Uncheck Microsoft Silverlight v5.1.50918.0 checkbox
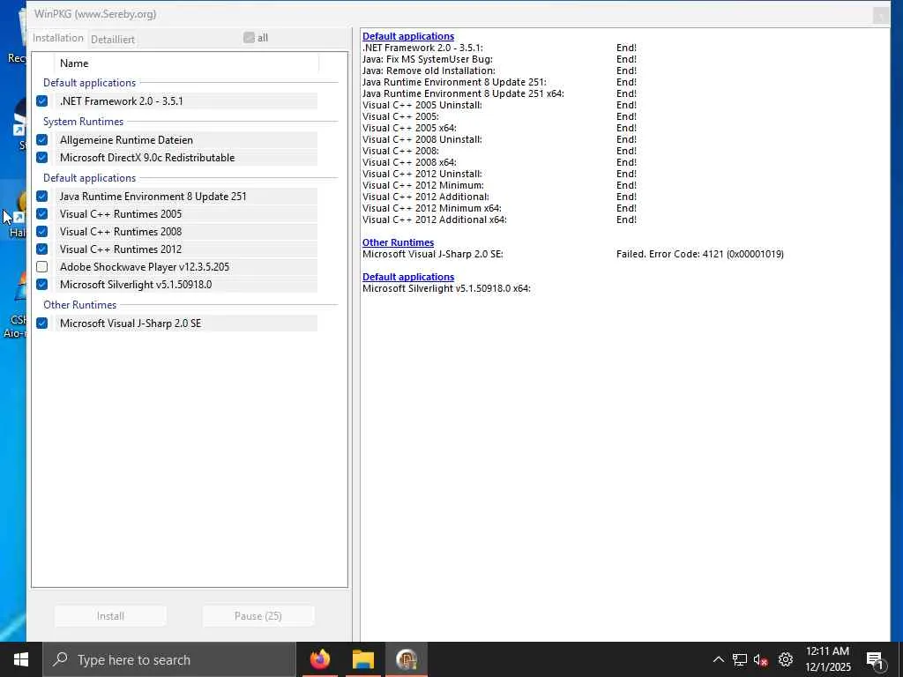 click(x=42, y=285)
